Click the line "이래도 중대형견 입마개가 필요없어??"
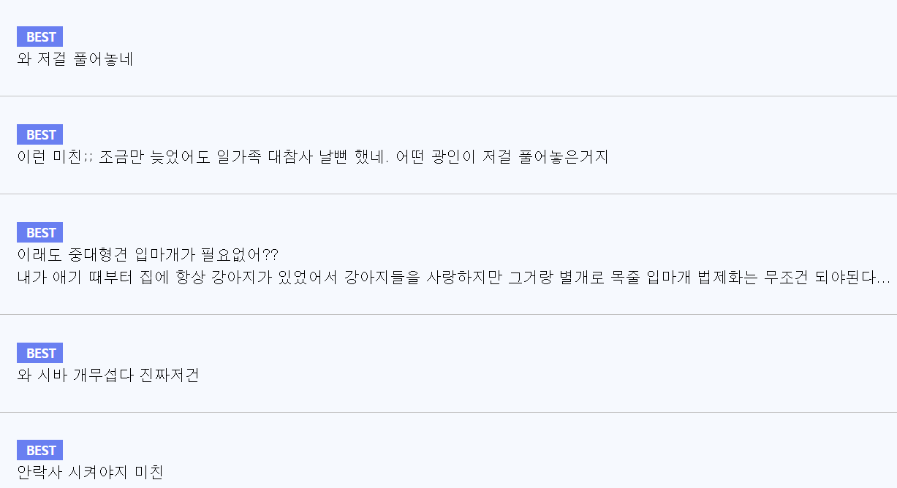897x488 pixels. pyautogui.click(x=147, y=255)
